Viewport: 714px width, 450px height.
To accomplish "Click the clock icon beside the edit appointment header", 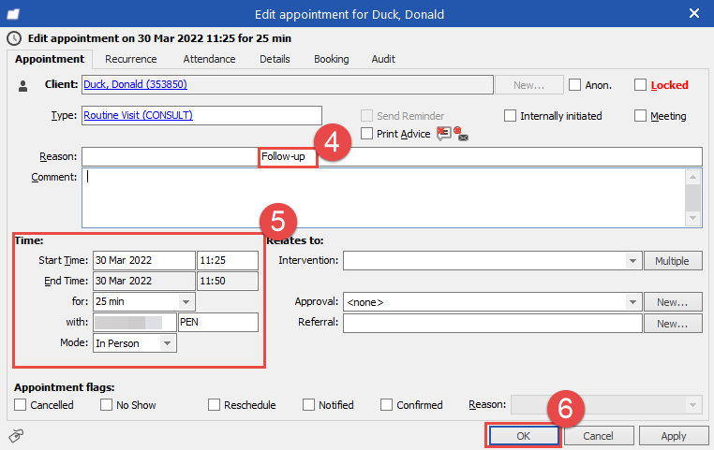I will point(12,38).
